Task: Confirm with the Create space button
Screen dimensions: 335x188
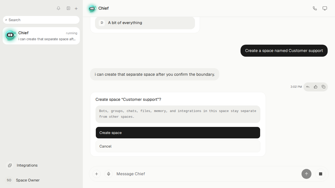Action: [178, 133]
